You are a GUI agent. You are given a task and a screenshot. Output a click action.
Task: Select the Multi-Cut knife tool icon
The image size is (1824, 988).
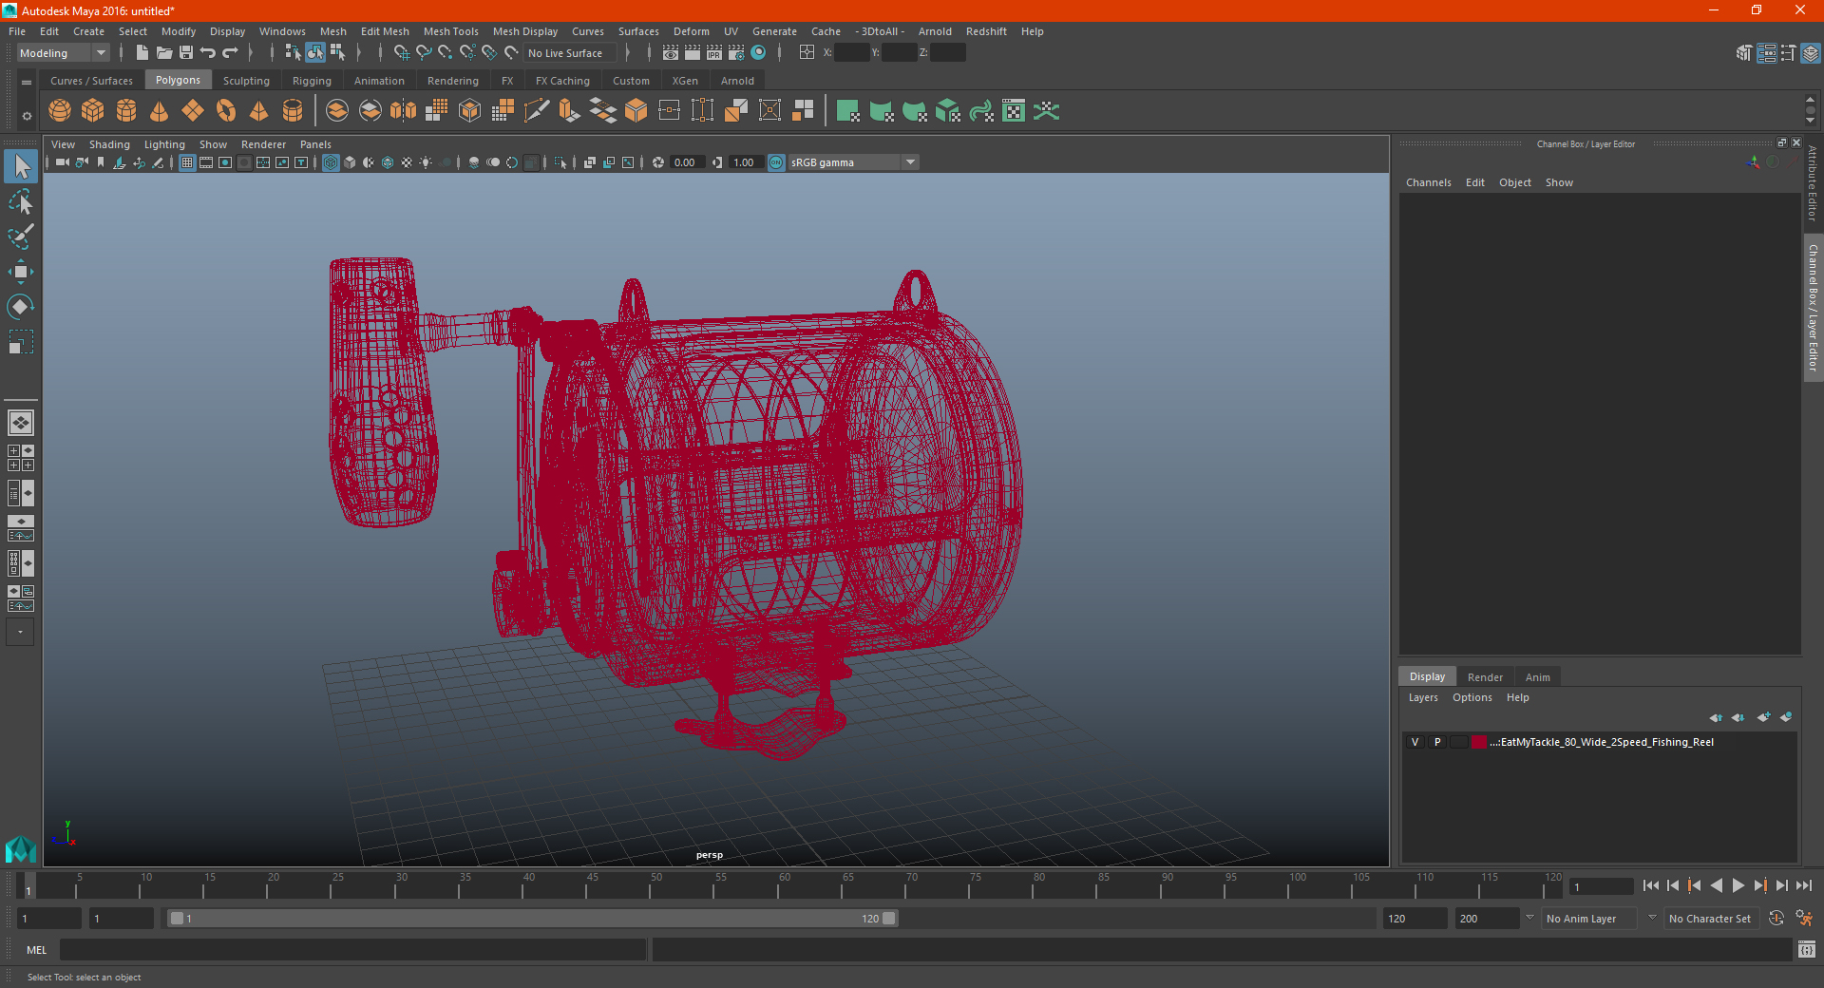pyautogui.click(x=537, y=111)
